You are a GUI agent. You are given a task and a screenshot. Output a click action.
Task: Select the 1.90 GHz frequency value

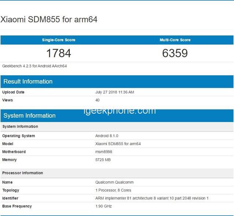(103, 206)
